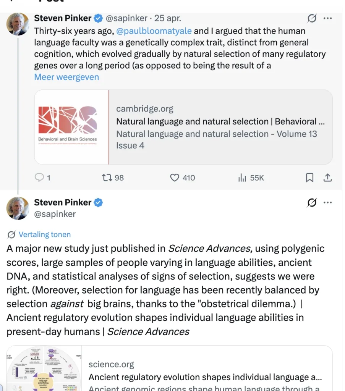Screen dimensions: 345x391
Task: Open the cambridge.org Natural language article card
Action: coord(220,128)
